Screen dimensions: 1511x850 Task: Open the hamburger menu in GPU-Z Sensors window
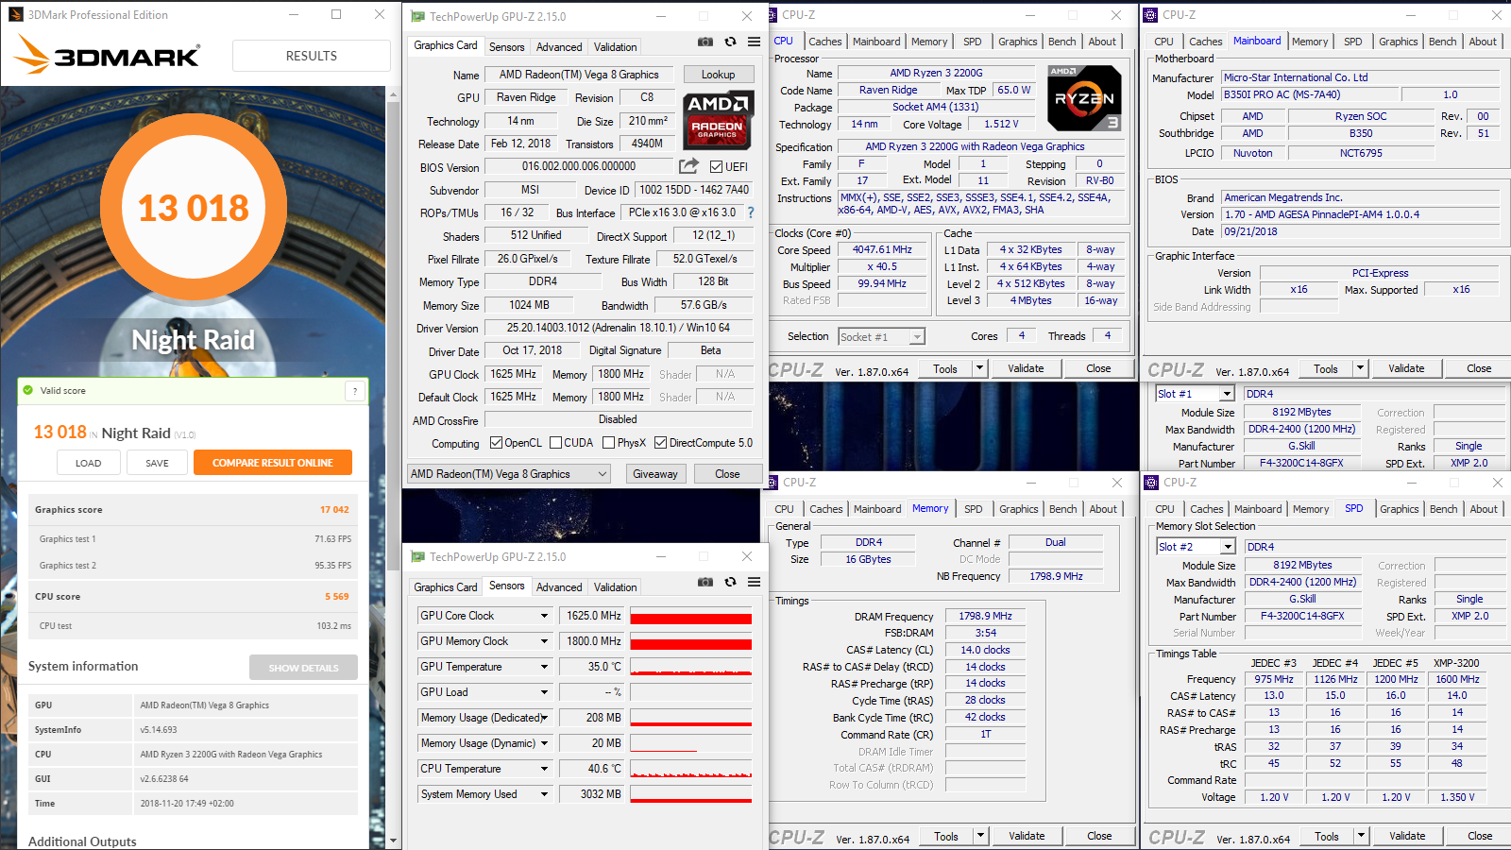click(754, 582)
